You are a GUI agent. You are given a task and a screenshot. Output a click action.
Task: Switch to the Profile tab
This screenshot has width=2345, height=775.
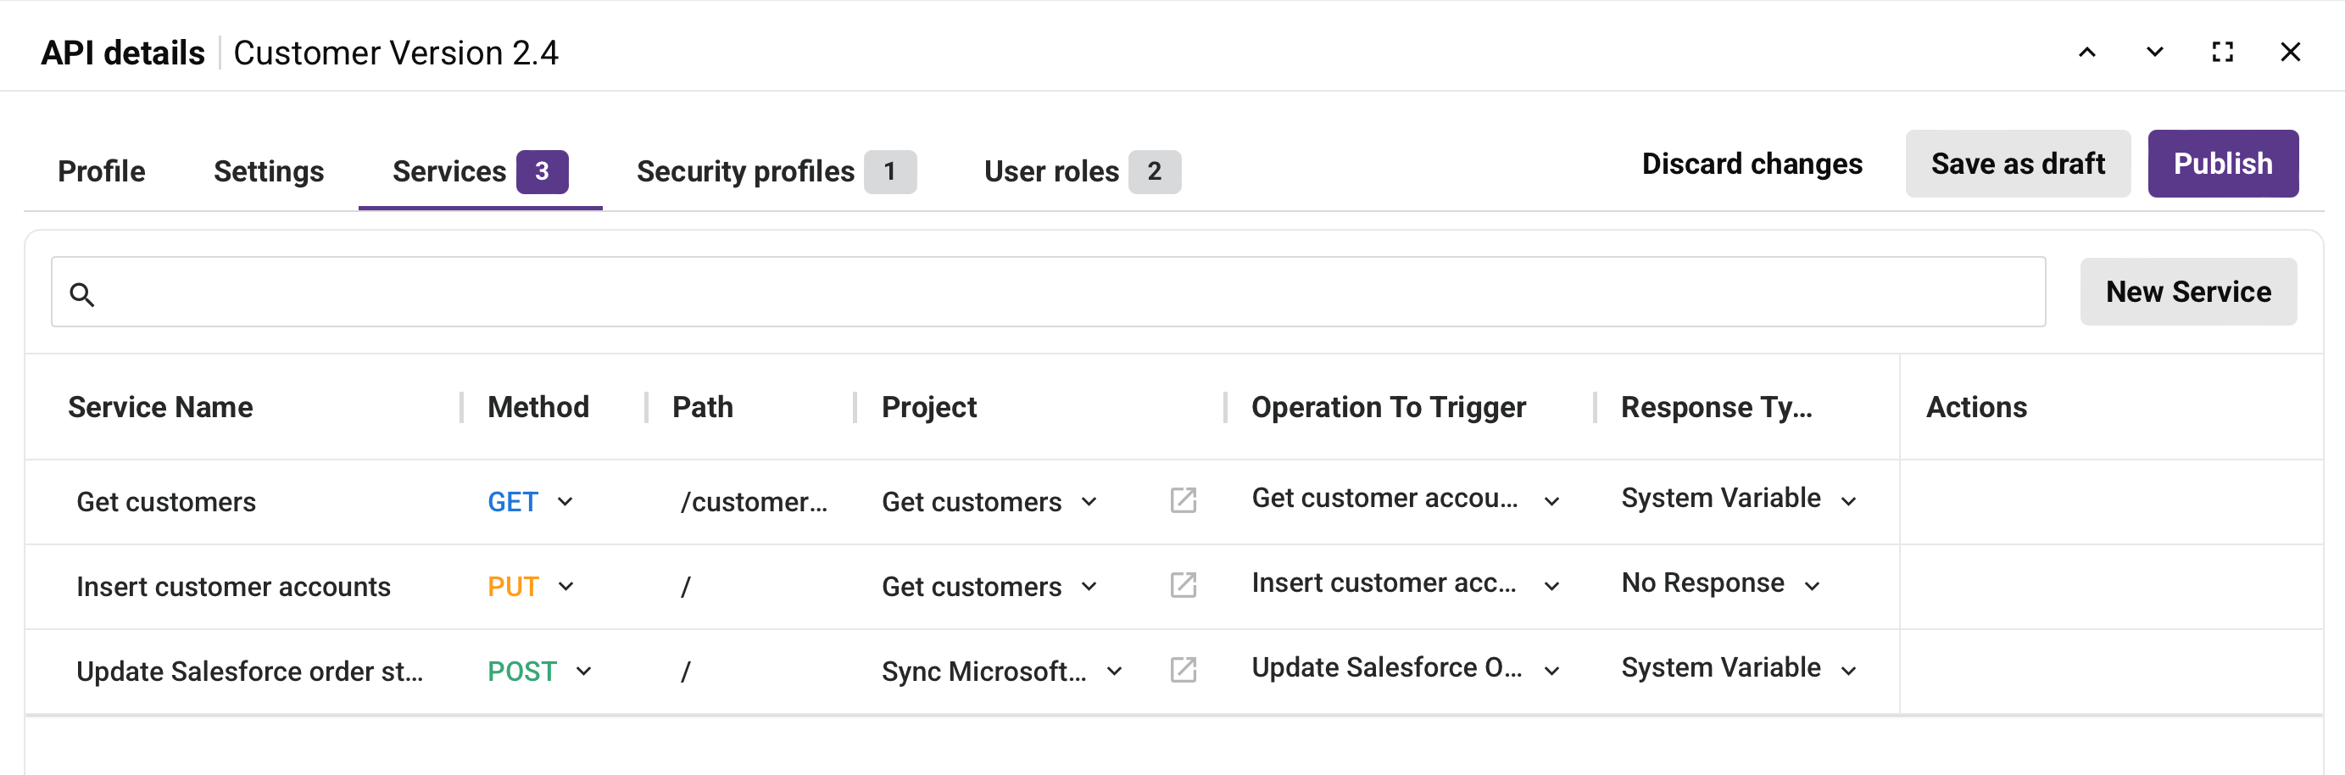click(101, 170)
